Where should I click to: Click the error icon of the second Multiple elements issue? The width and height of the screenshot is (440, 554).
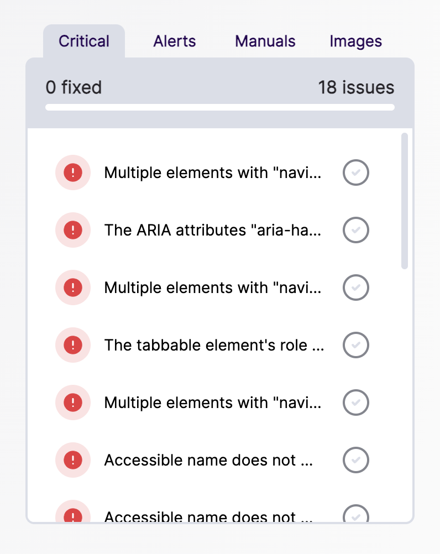coord(73,288)
